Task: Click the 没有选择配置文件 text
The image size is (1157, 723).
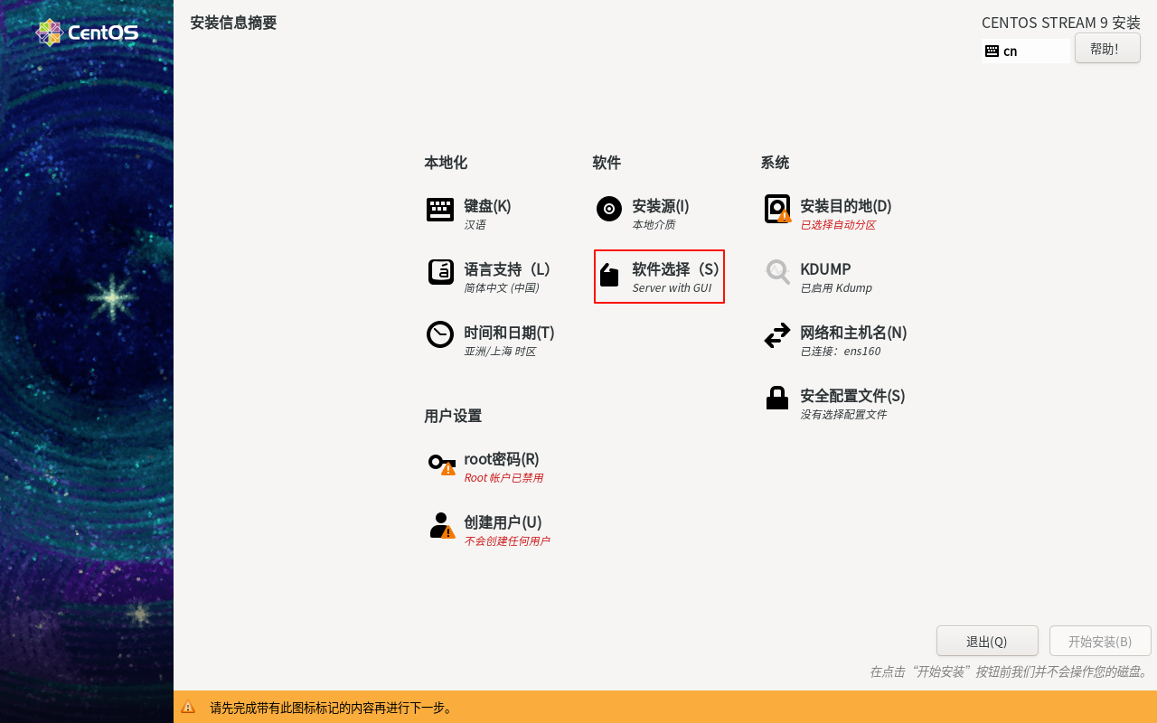Action: click(843, 415)
